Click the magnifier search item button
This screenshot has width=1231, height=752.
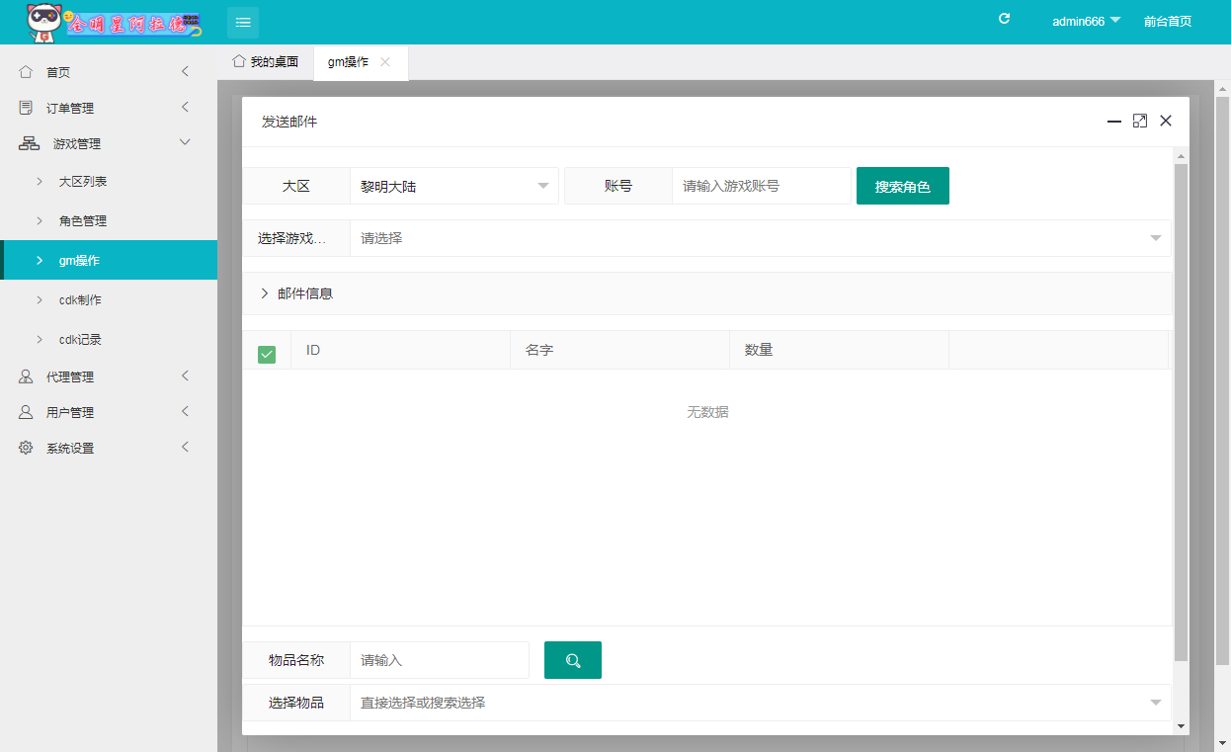(573, 660)
